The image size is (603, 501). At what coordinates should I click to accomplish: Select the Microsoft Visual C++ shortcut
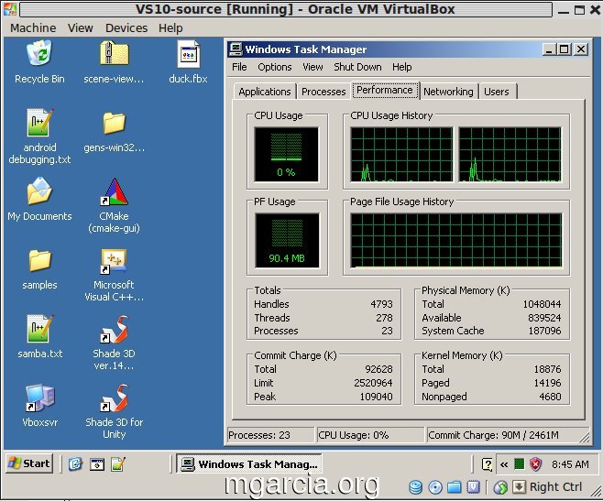click(115, 261)
